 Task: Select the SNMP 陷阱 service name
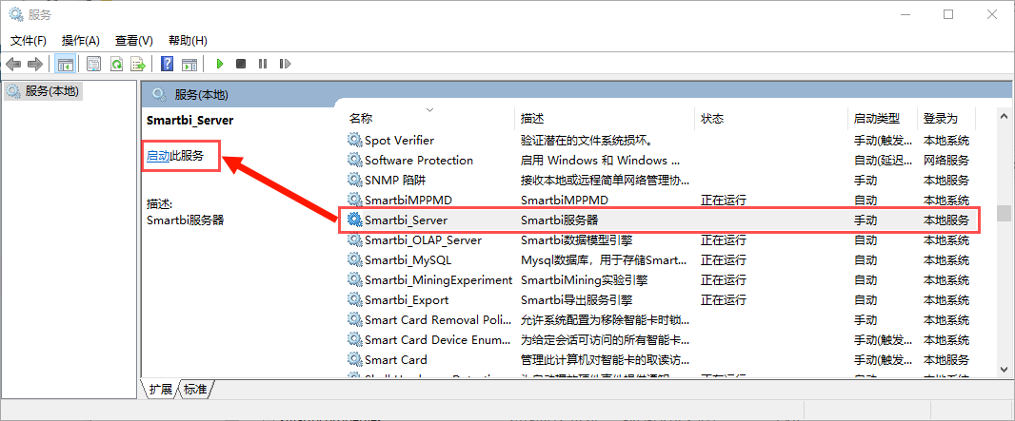[395, 181]
